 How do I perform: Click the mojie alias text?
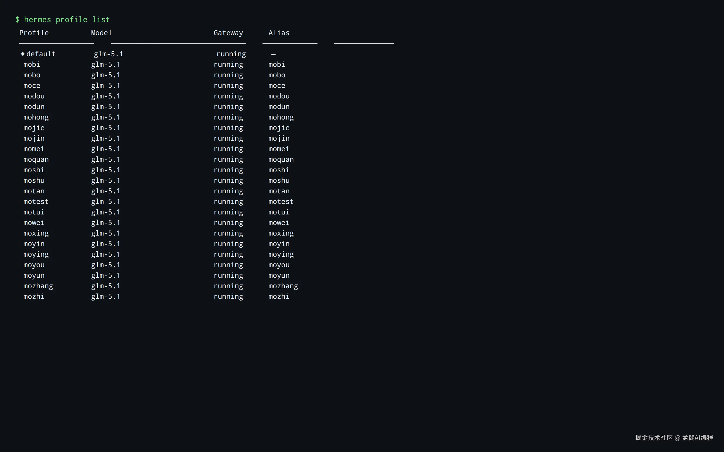[279, 128]
